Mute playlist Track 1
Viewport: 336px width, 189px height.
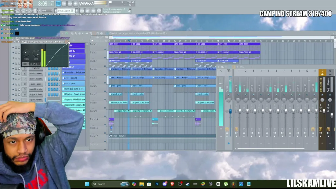[x=105, y=50]
